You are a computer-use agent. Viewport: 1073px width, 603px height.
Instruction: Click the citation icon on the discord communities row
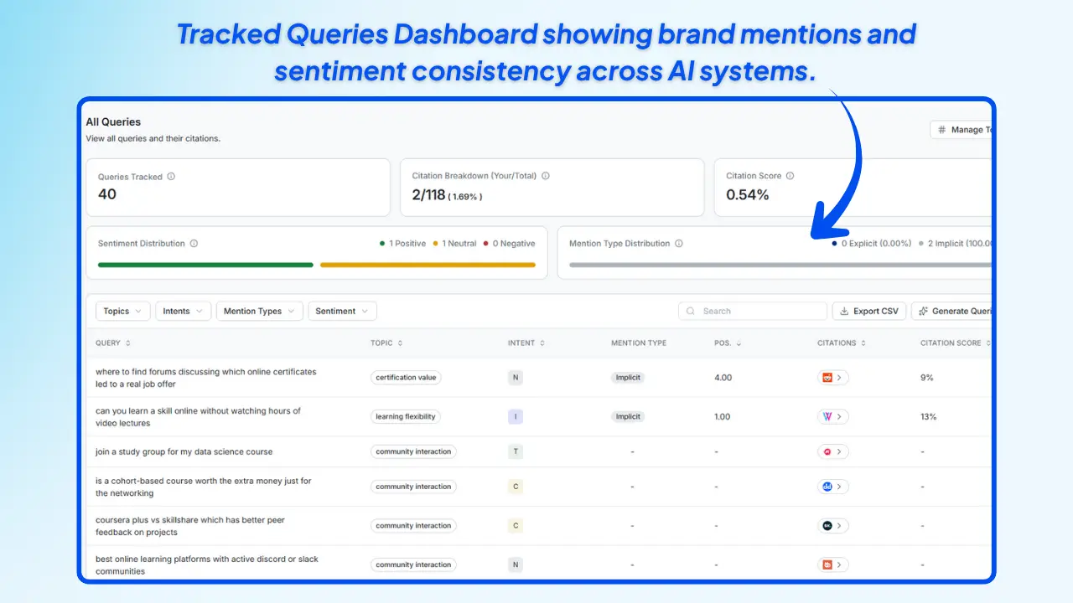coord(832,564)
